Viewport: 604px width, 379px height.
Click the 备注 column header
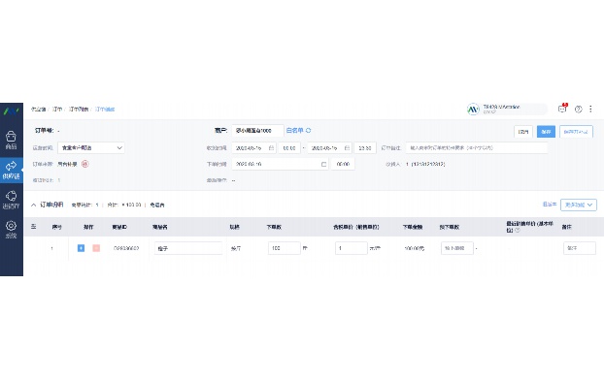click(x=566, y=227)
